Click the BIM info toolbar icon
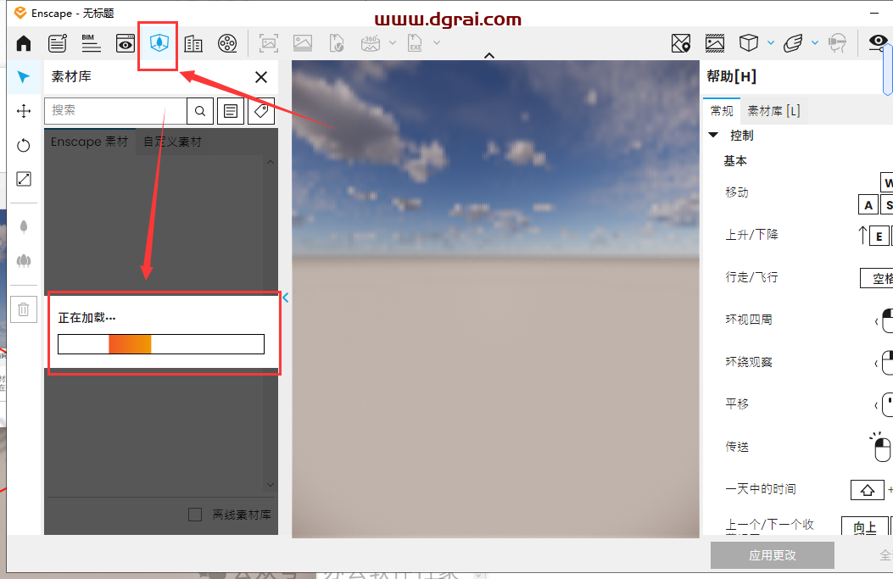 [90, 43]
